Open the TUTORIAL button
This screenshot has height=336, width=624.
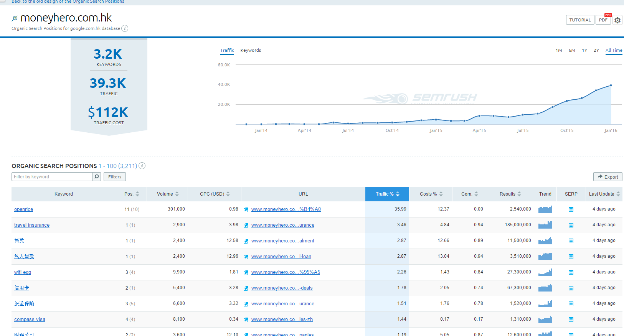(580, 20)
